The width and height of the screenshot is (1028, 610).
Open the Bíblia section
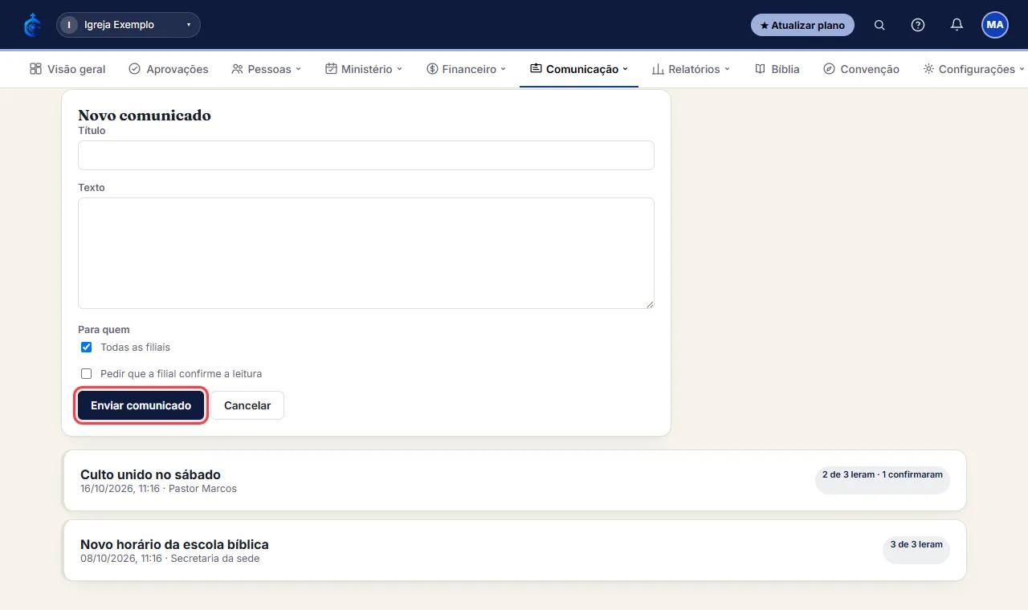[x=777, y=69]
